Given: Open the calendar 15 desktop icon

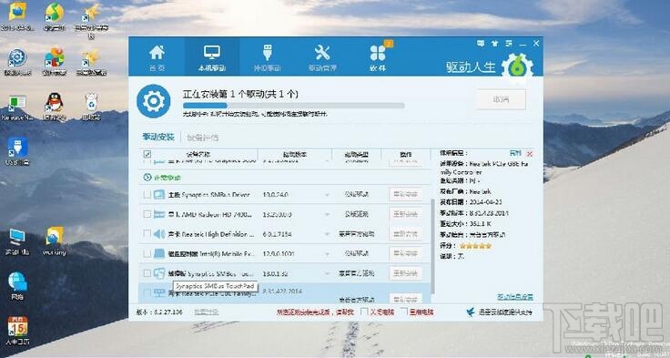Looking at the screenshot, I should (17, 326).
